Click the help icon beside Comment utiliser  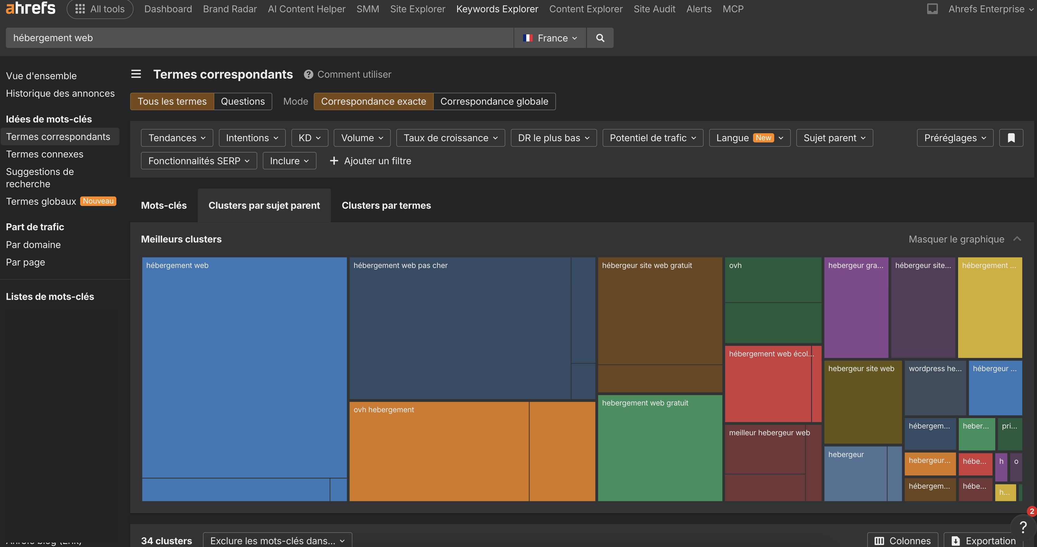tap(308, 74)
